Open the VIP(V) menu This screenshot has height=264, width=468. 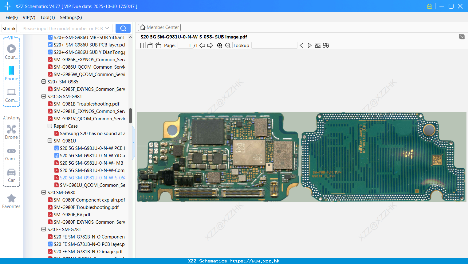tap(29, 18)
